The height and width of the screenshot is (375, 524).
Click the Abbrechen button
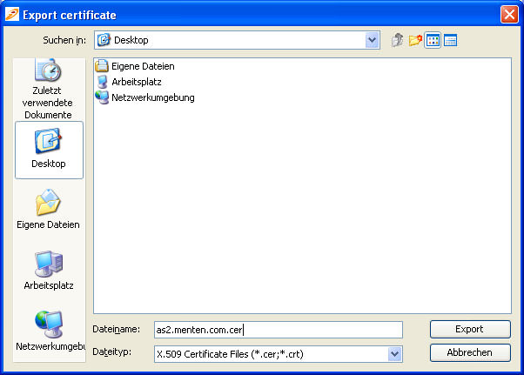coord(469,353)
